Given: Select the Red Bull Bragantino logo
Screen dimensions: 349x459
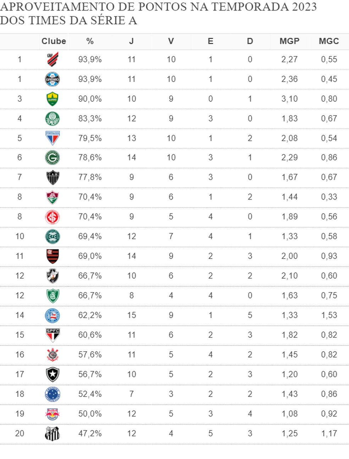Looking at the screenshot, I should click(52, 414).
